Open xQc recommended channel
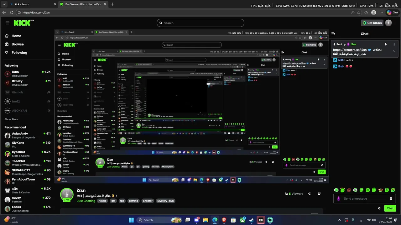 28,190
